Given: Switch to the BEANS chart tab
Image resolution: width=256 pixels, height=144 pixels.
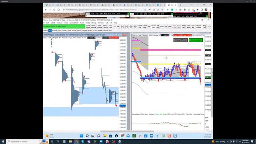Looking at the screenshot, I should click(106, 30).
